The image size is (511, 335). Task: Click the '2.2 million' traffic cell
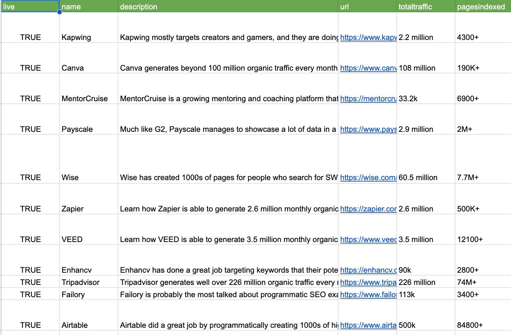(426, 27)
